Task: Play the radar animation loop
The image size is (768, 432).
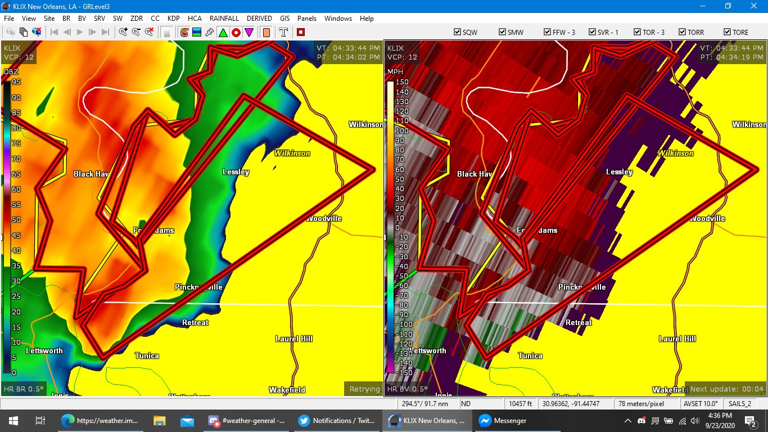Action: [80, 32]
